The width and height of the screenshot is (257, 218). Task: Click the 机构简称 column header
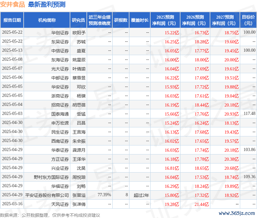point(47,20)
